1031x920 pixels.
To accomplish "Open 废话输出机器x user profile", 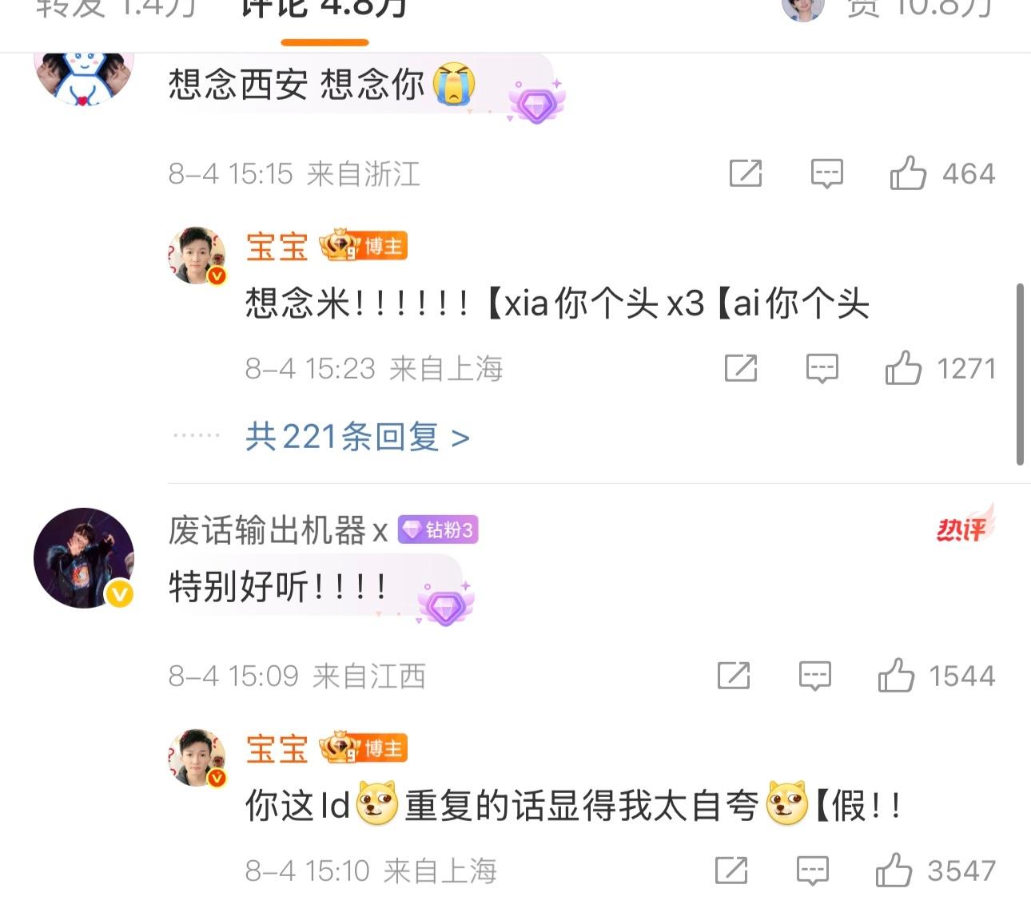I will coord(278,530).
